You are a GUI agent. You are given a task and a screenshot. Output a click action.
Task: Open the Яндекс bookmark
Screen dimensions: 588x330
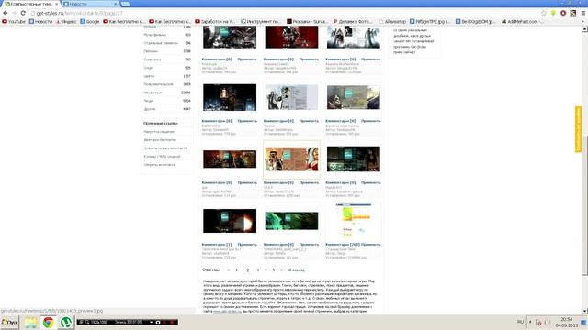pyautogui.click(x=66, y=22)
